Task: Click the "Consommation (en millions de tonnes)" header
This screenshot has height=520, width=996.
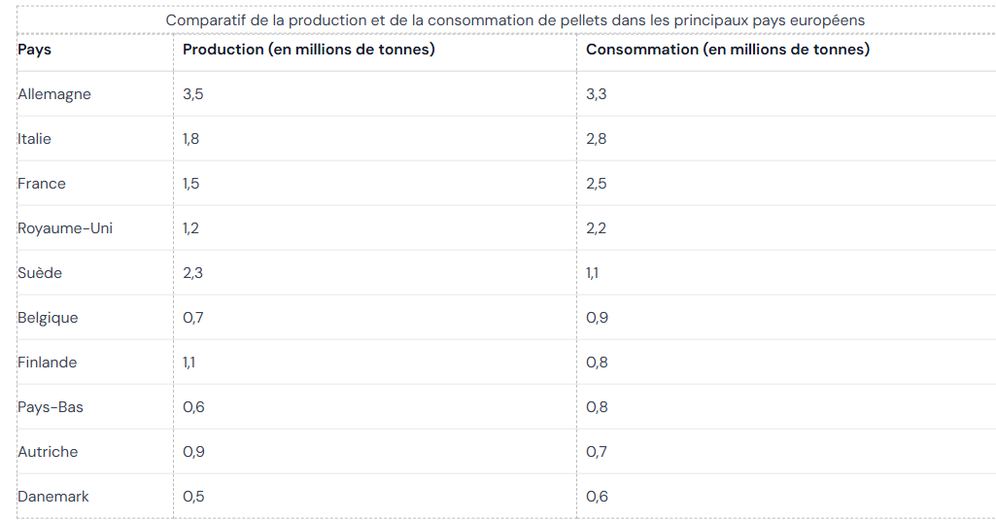Action: click(728, 50)
